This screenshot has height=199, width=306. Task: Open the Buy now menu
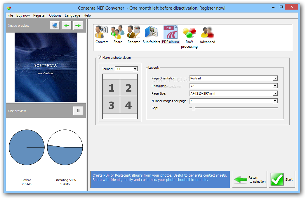click(x=23, y=15)
